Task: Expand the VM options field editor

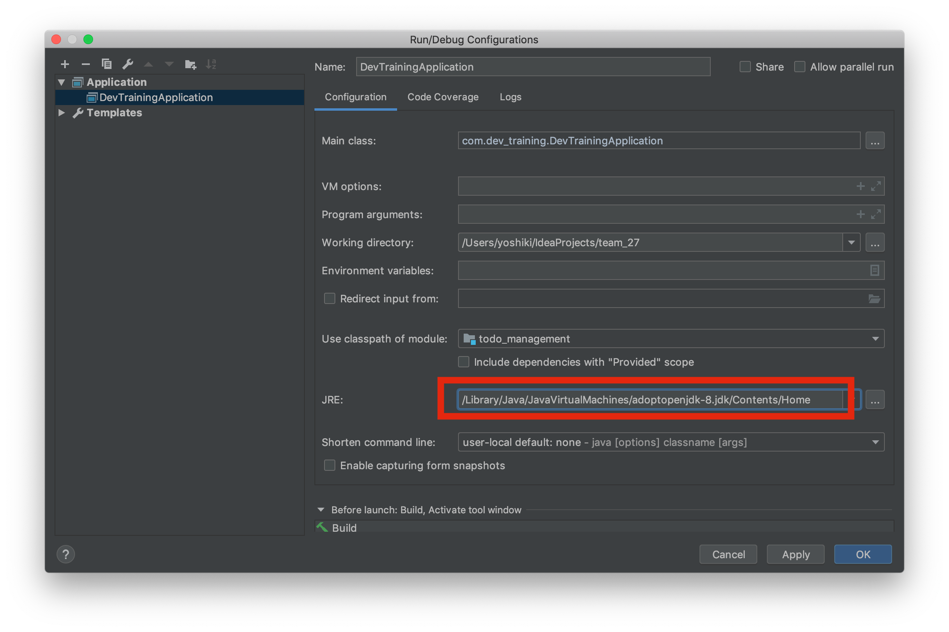Action: pyautogui.click(x=876, y=186)
